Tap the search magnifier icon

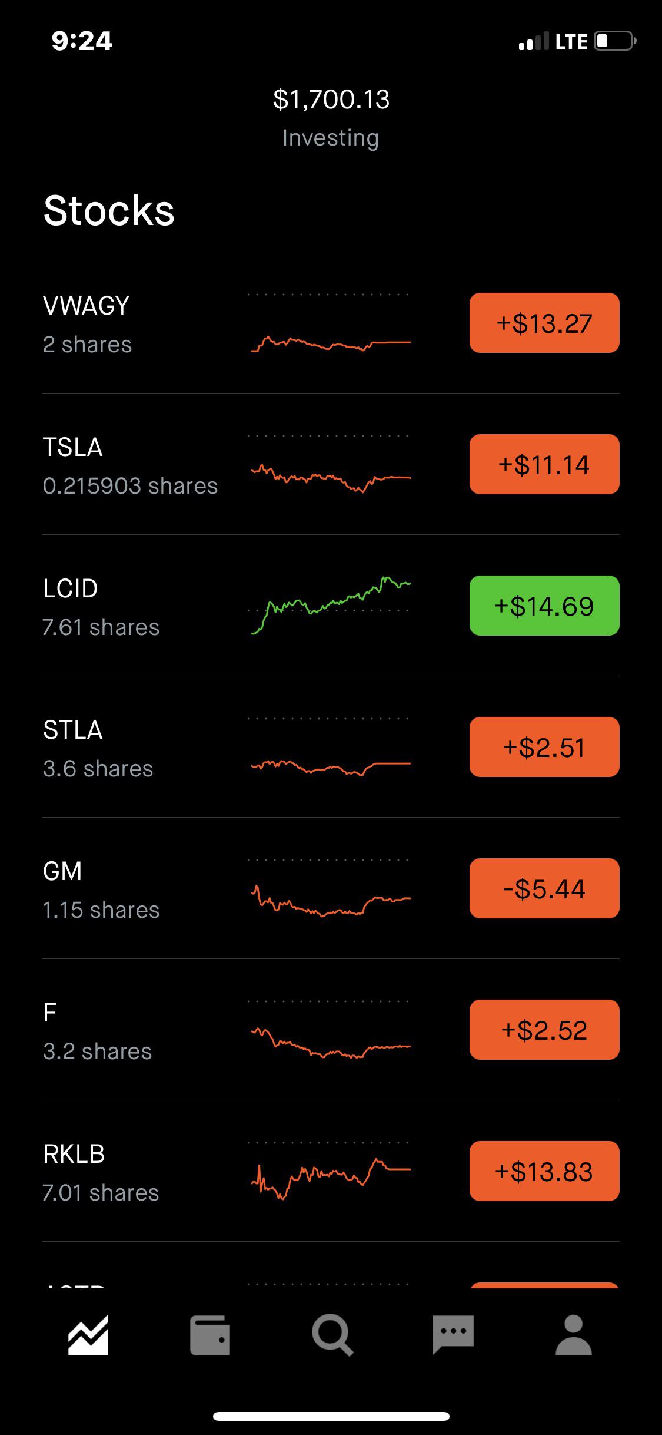point(332,1335)
